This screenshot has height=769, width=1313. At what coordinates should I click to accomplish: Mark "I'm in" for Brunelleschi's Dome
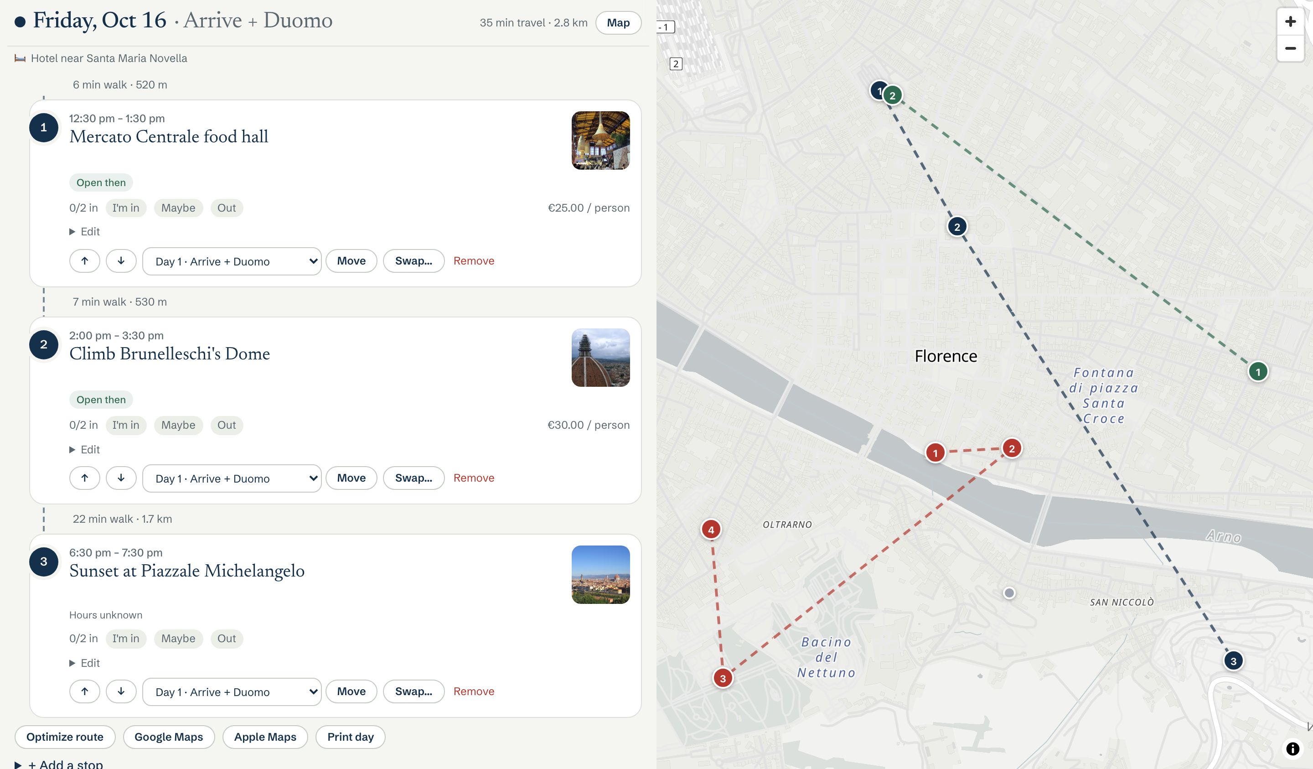coord(125,425)
